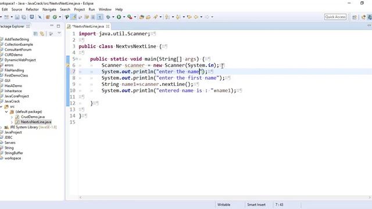Open the Search dropdown arrow
The image size is (372, 209).
point(160,17)
